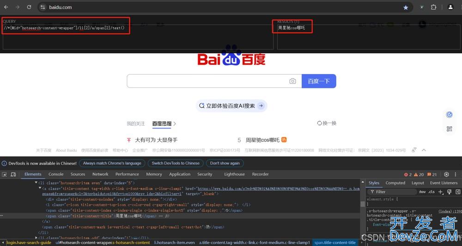Switch to the Elements tab
The height and width of the screenshot is (246, 462).
pos(33,174)
